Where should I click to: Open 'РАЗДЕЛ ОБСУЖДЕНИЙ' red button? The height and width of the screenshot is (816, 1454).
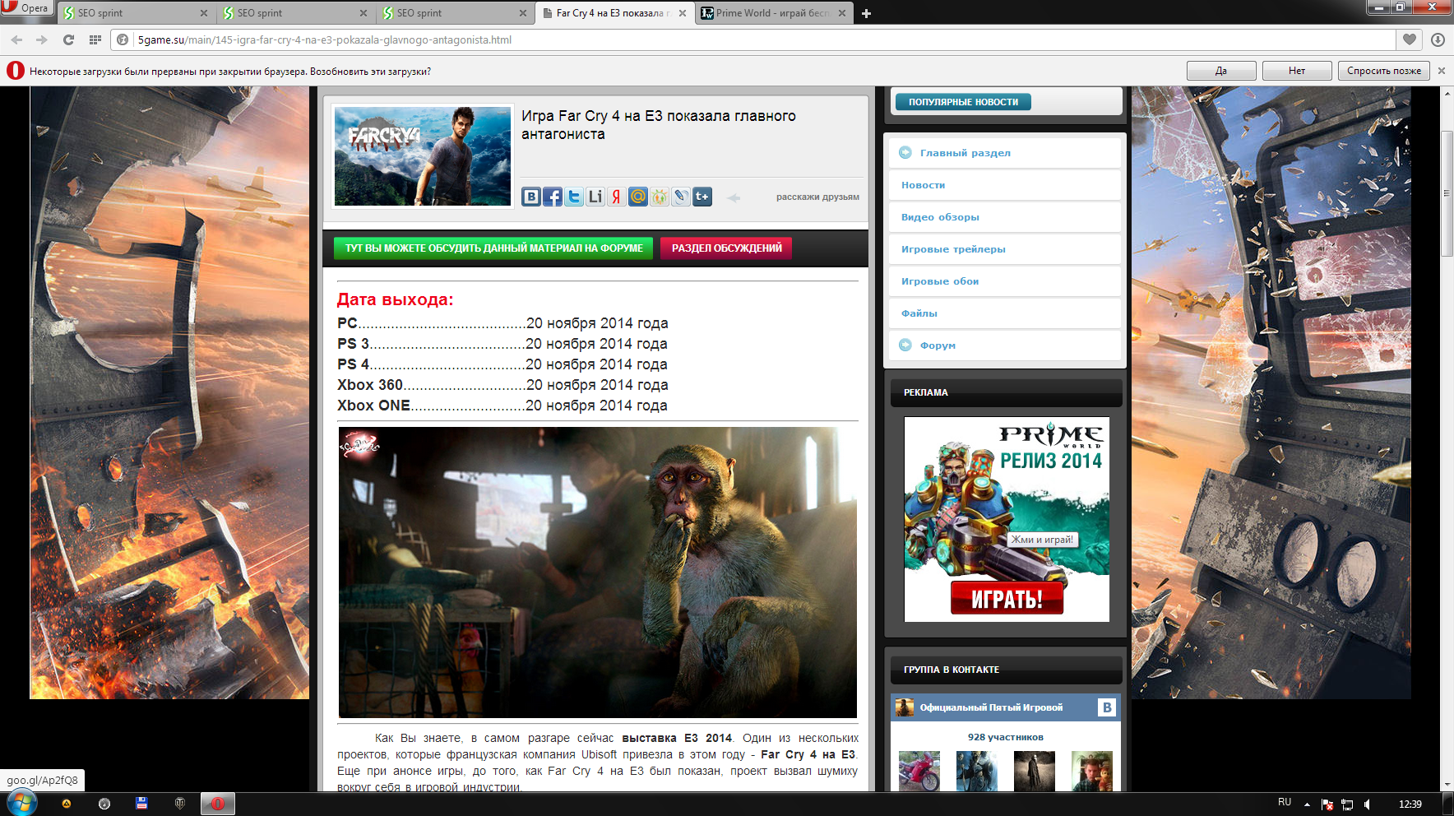(x=726, y=248)
